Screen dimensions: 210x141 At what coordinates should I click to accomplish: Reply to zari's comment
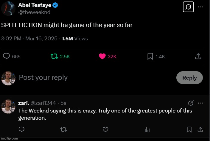coord(21,129)
